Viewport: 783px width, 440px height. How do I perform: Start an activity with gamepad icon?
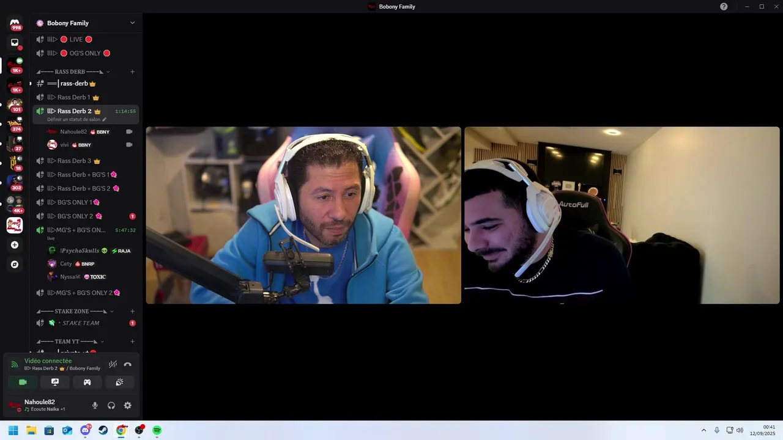pyautogui.click(x=87, y=382)
